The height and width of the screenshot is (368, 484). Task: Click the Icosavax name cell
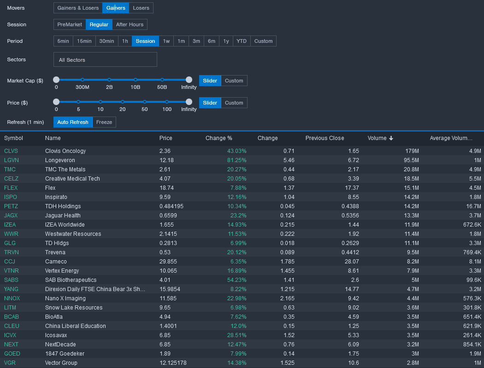(56, 335)
